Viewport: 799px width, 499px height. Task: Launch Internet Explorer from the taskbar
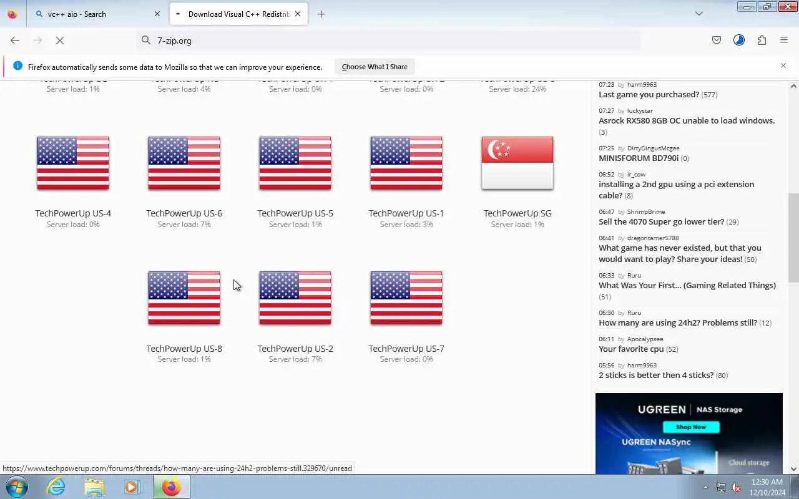[56, 487]
